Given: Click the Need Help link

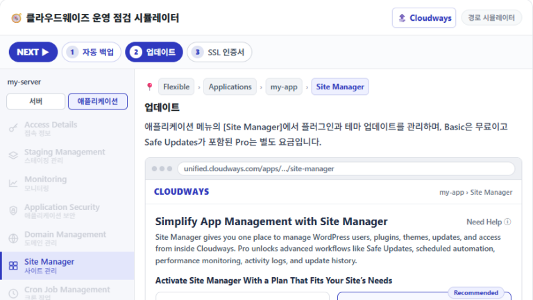Looking at the screenshot, I should pos(489,222).
